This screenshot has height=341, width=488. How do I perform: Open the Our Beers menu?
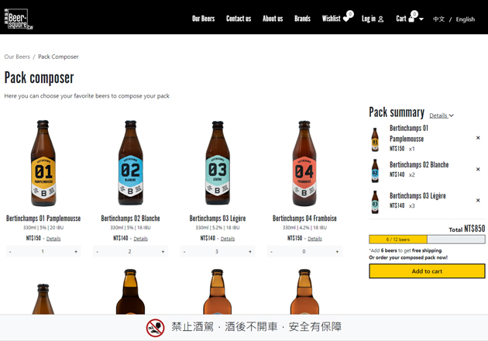203,19
